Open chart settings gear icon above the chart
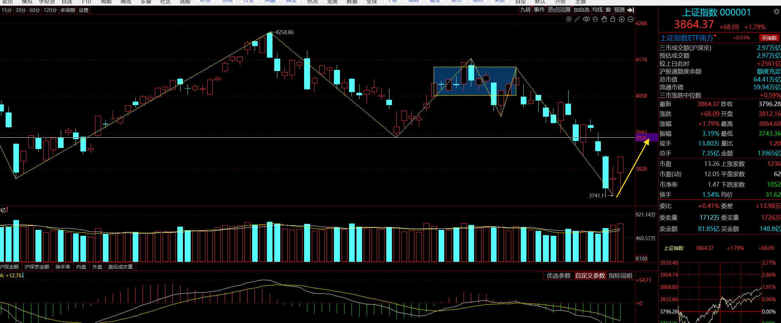Viewport: 781px width, 323px height. 569,19
